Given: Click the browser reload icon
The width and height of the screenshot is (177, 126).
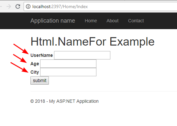Looking at the screenshot, I should click(x=18, y=6).
